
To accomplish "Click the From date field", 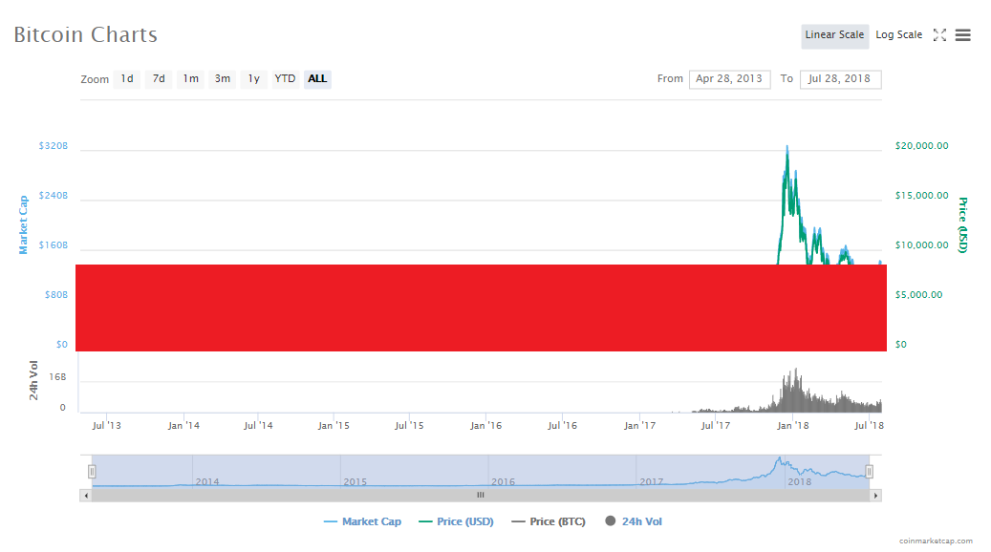I will pyautogui.click(x=729, y=79).
